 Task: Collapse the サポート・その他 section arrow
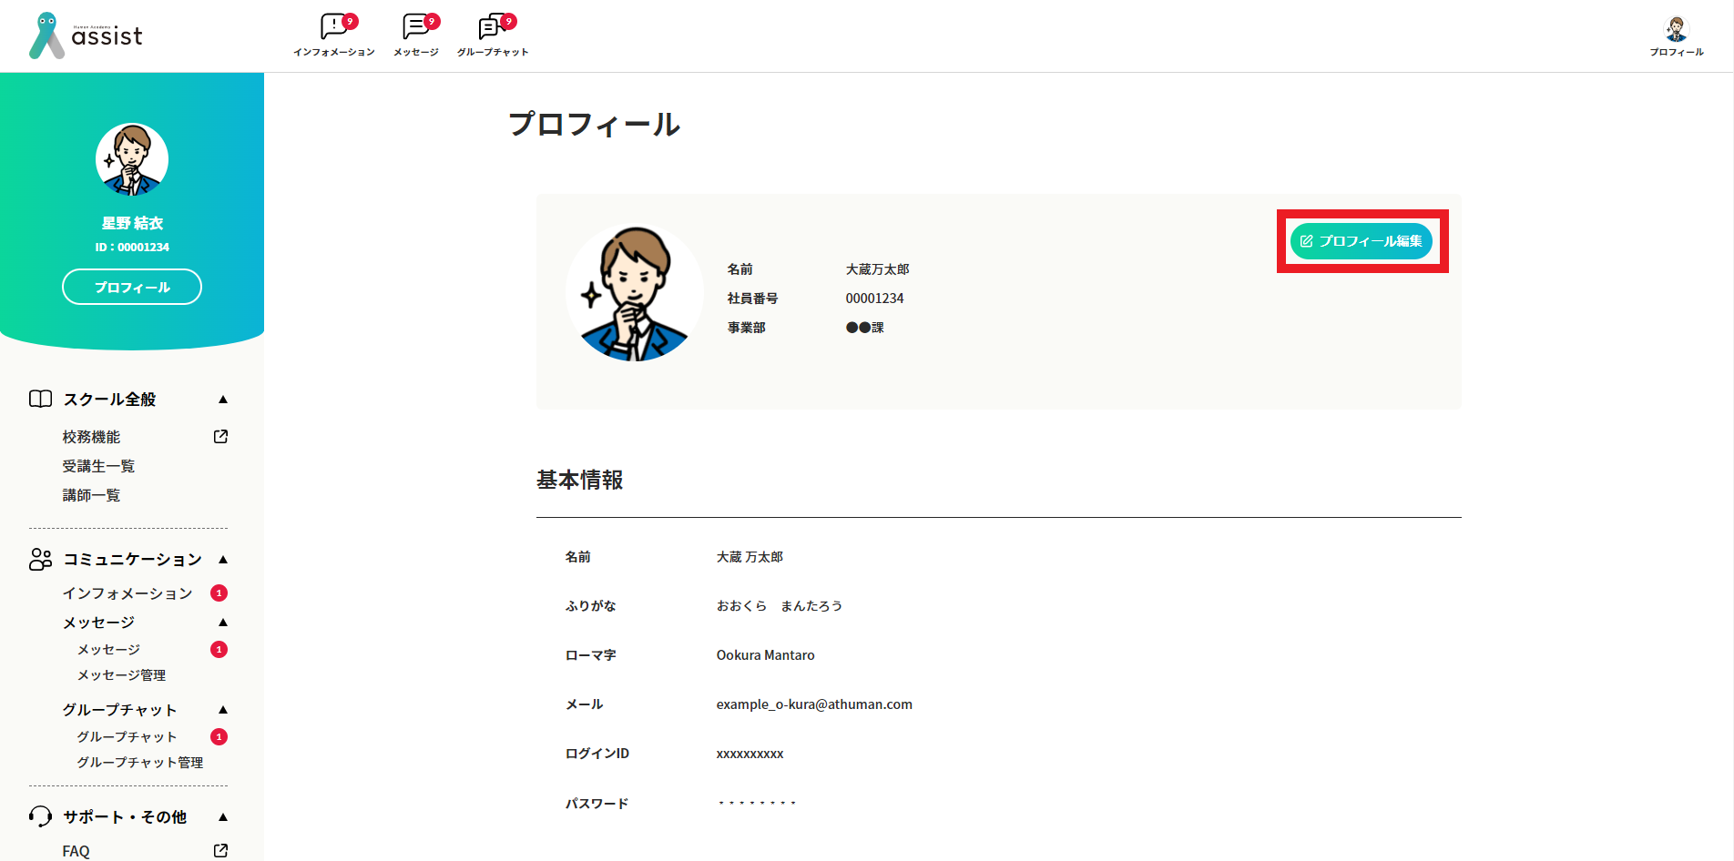(223, 816)
